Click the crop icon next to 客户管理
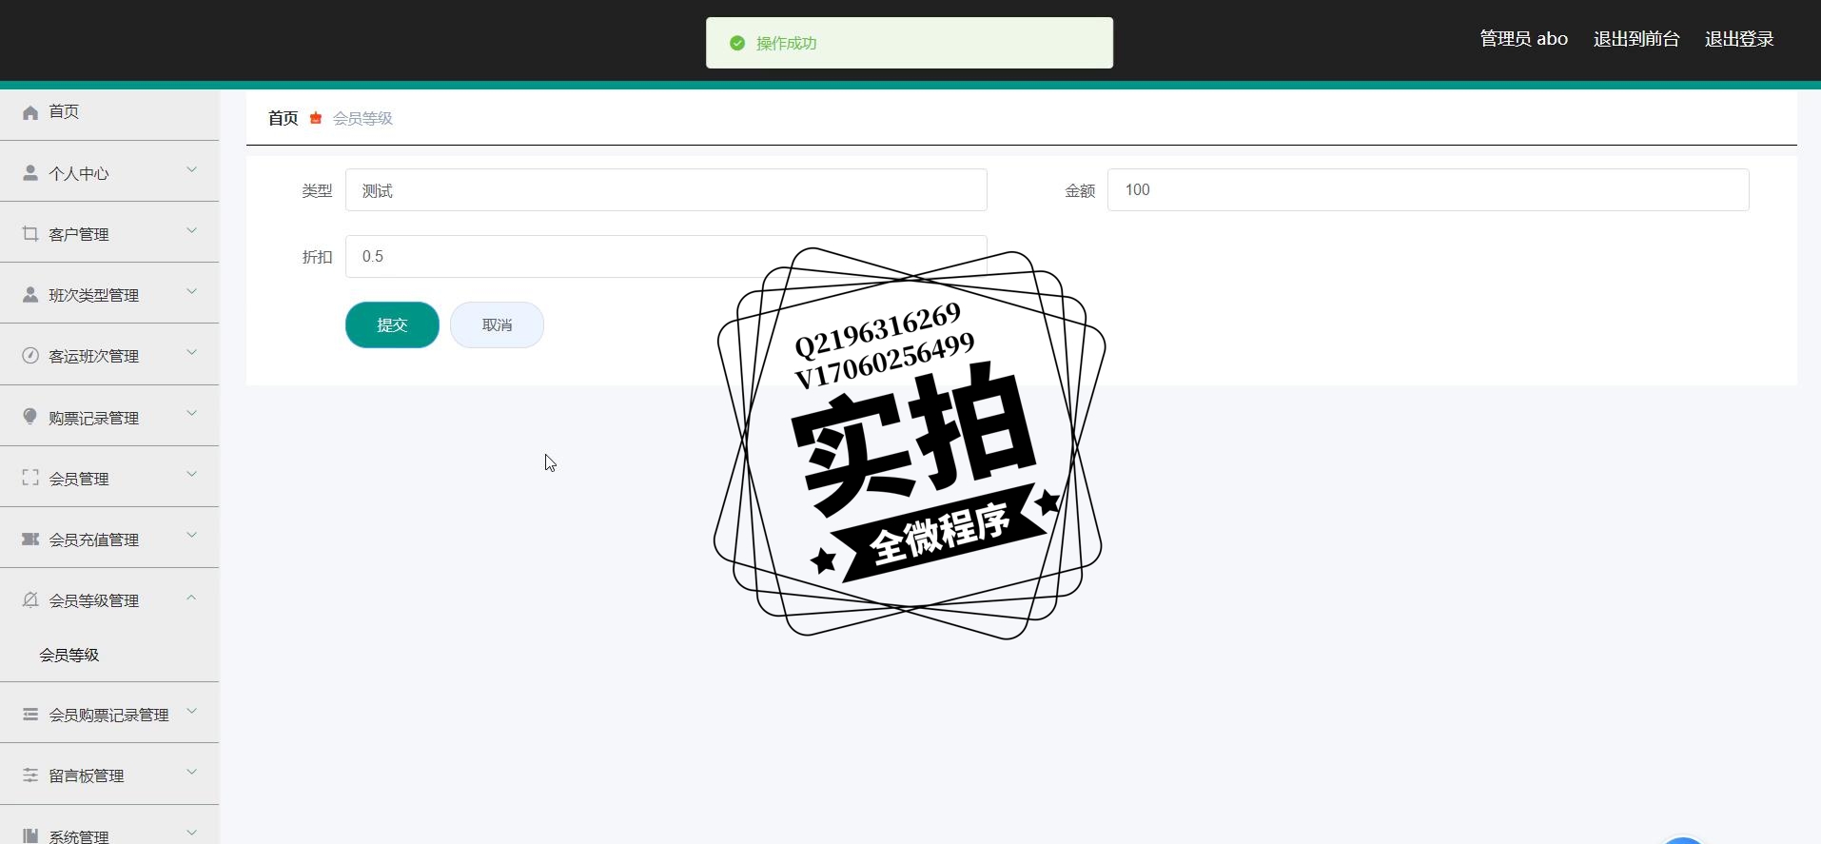 (30, 234)
